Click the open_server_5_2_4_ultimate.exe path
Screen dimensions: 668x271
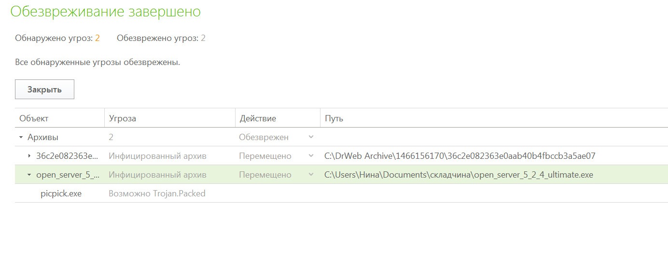tap(459, 175)
